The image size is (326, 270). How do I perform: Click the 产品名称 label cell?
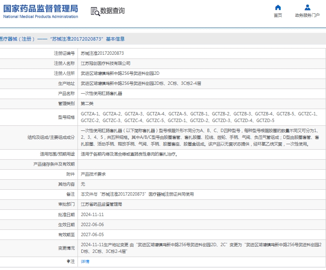pos(39,94)
